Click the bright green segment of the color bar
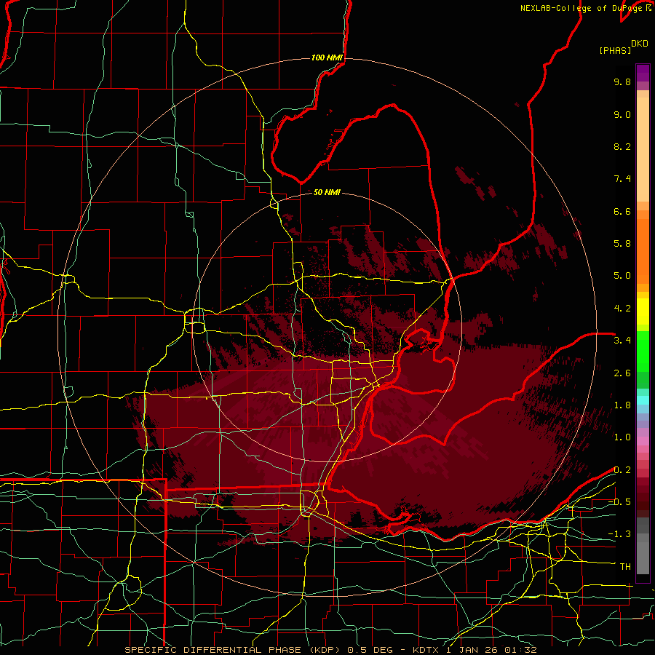655x655 pixels. 643,352
